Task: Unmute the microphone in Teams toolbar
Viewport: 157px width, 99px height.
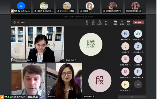Action: pyautogui.click(x=122, y=22)
